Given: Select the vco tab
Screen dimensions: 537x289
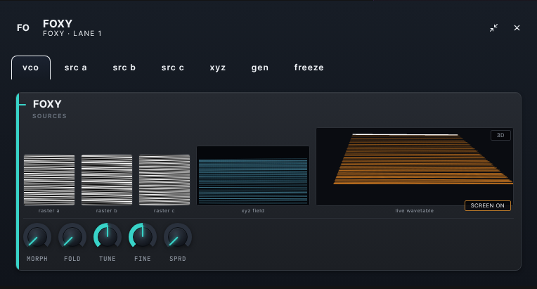Looking at the screenshot, I should pos(31,68).
